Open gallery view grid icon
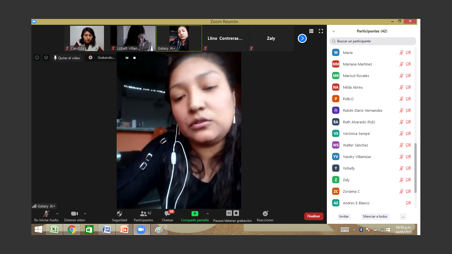The height and width of the screenshot is (254, 452). click(x=311, y=31)
